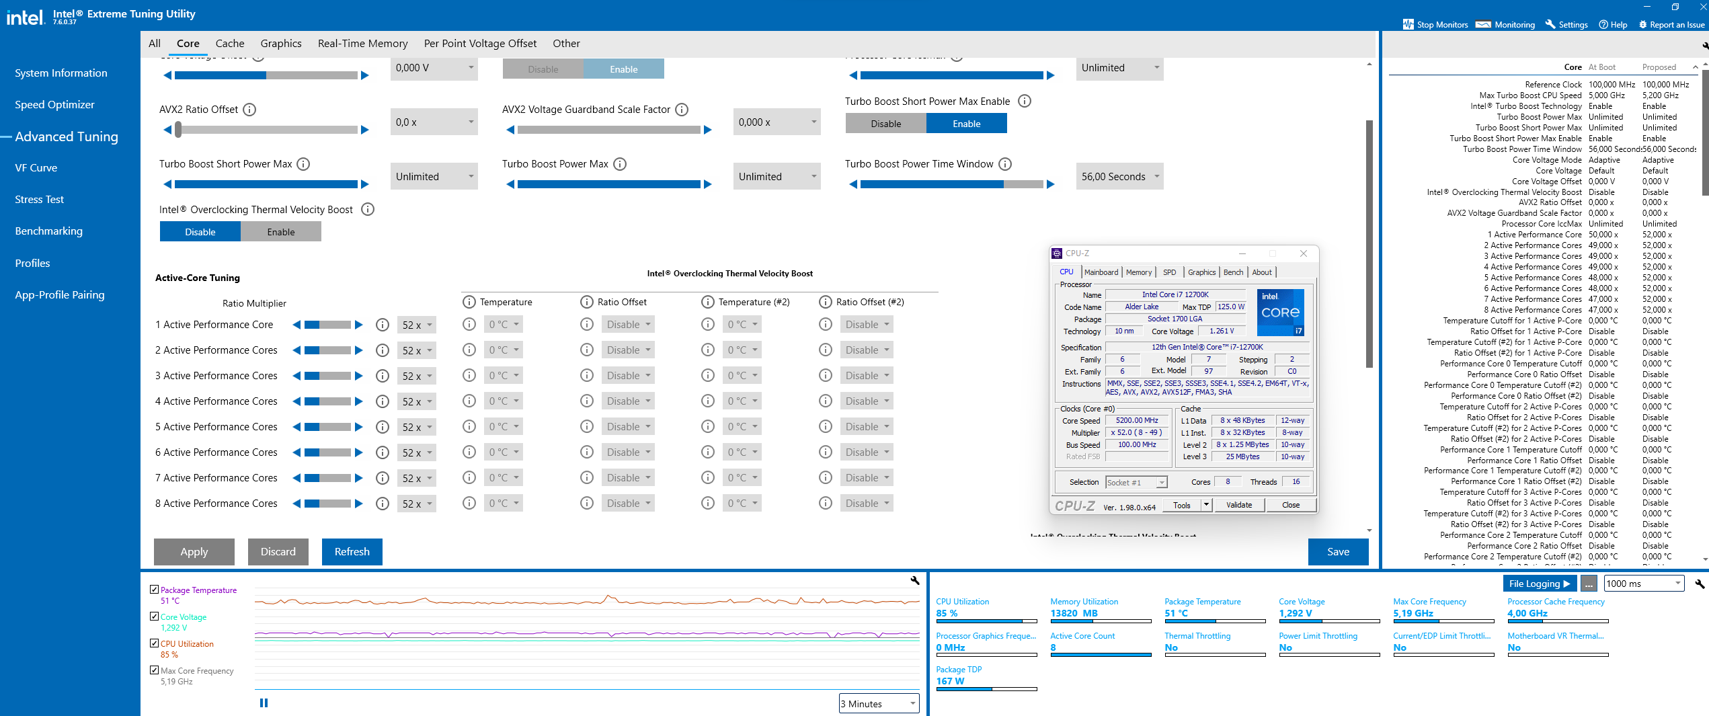Screen dimensions: 1709x716
Task: Click the Apply button
Action: pyautogui.click(x=194, y=552)
